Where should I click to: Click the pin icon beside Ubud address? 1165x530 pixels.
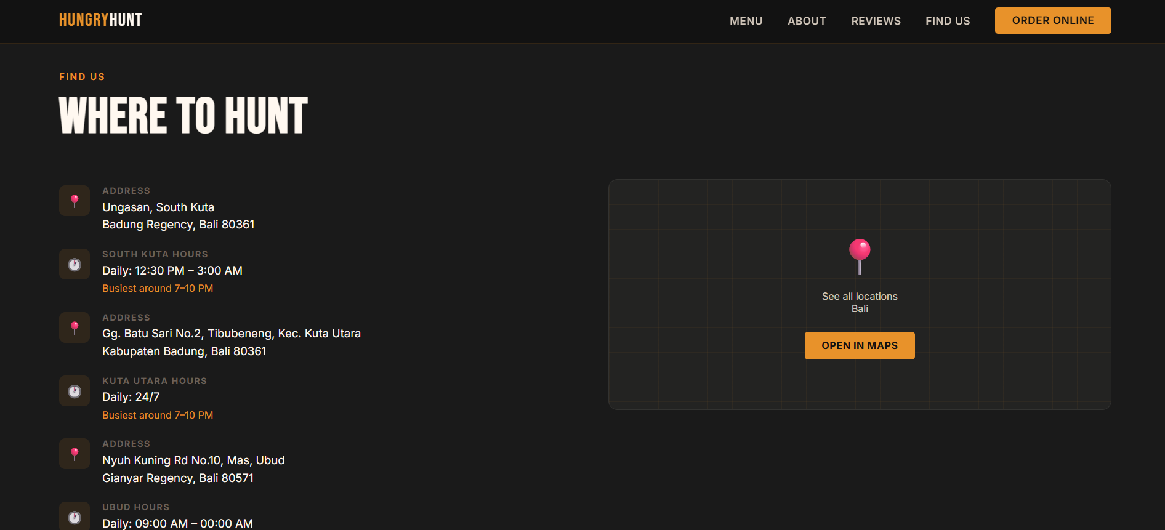coord(75,454)
